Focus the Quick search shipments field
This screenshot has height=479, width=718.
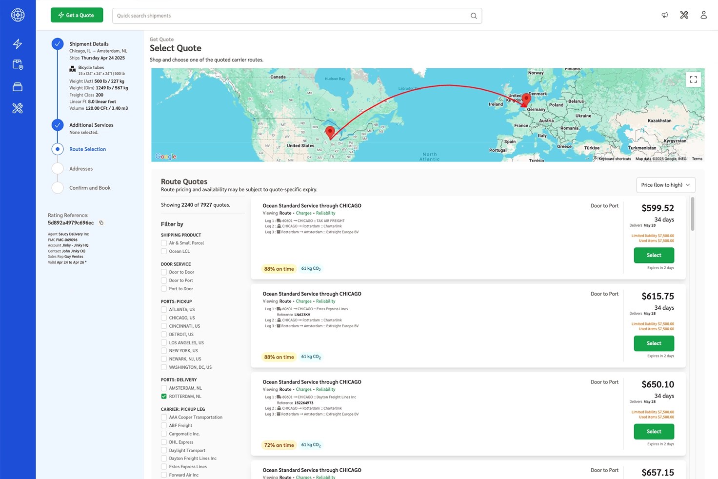(x=297, y=16)
